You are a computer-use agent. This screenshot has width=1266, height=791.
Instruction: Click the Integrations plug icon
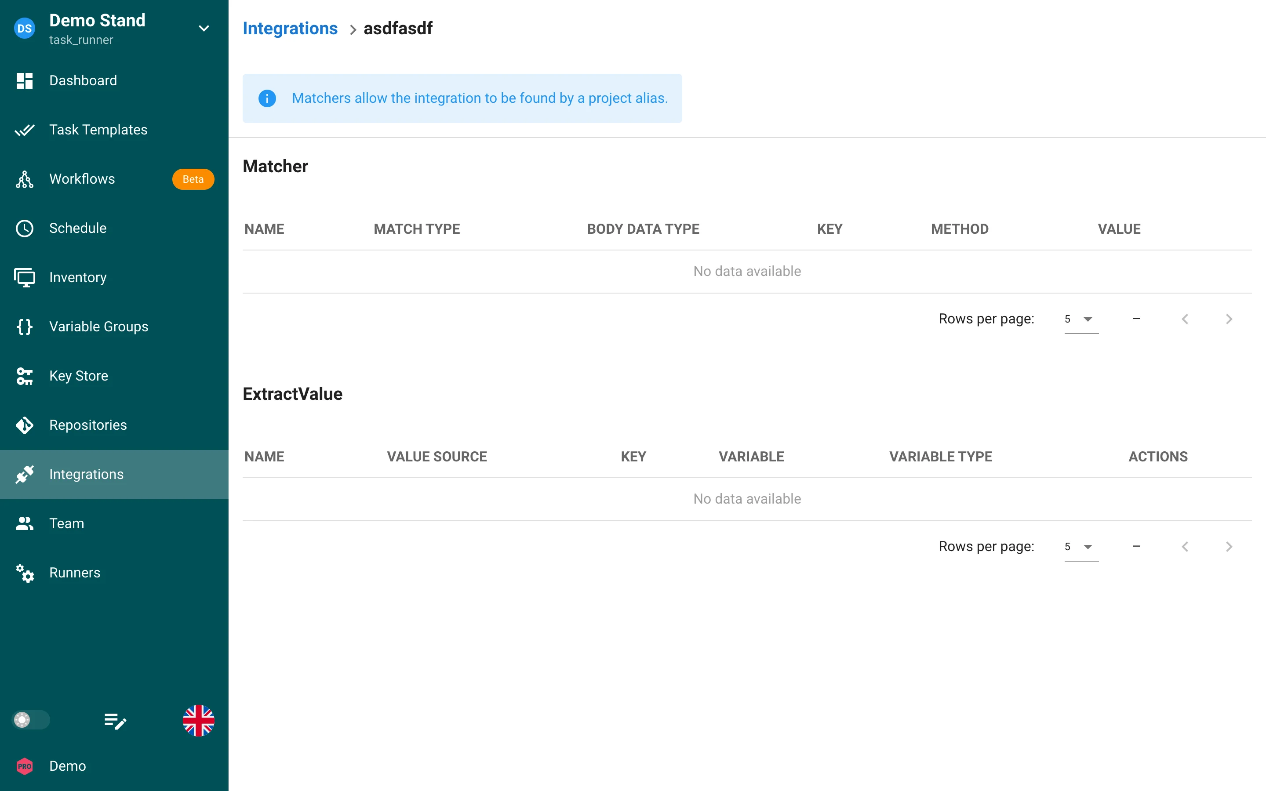[25, 474]
